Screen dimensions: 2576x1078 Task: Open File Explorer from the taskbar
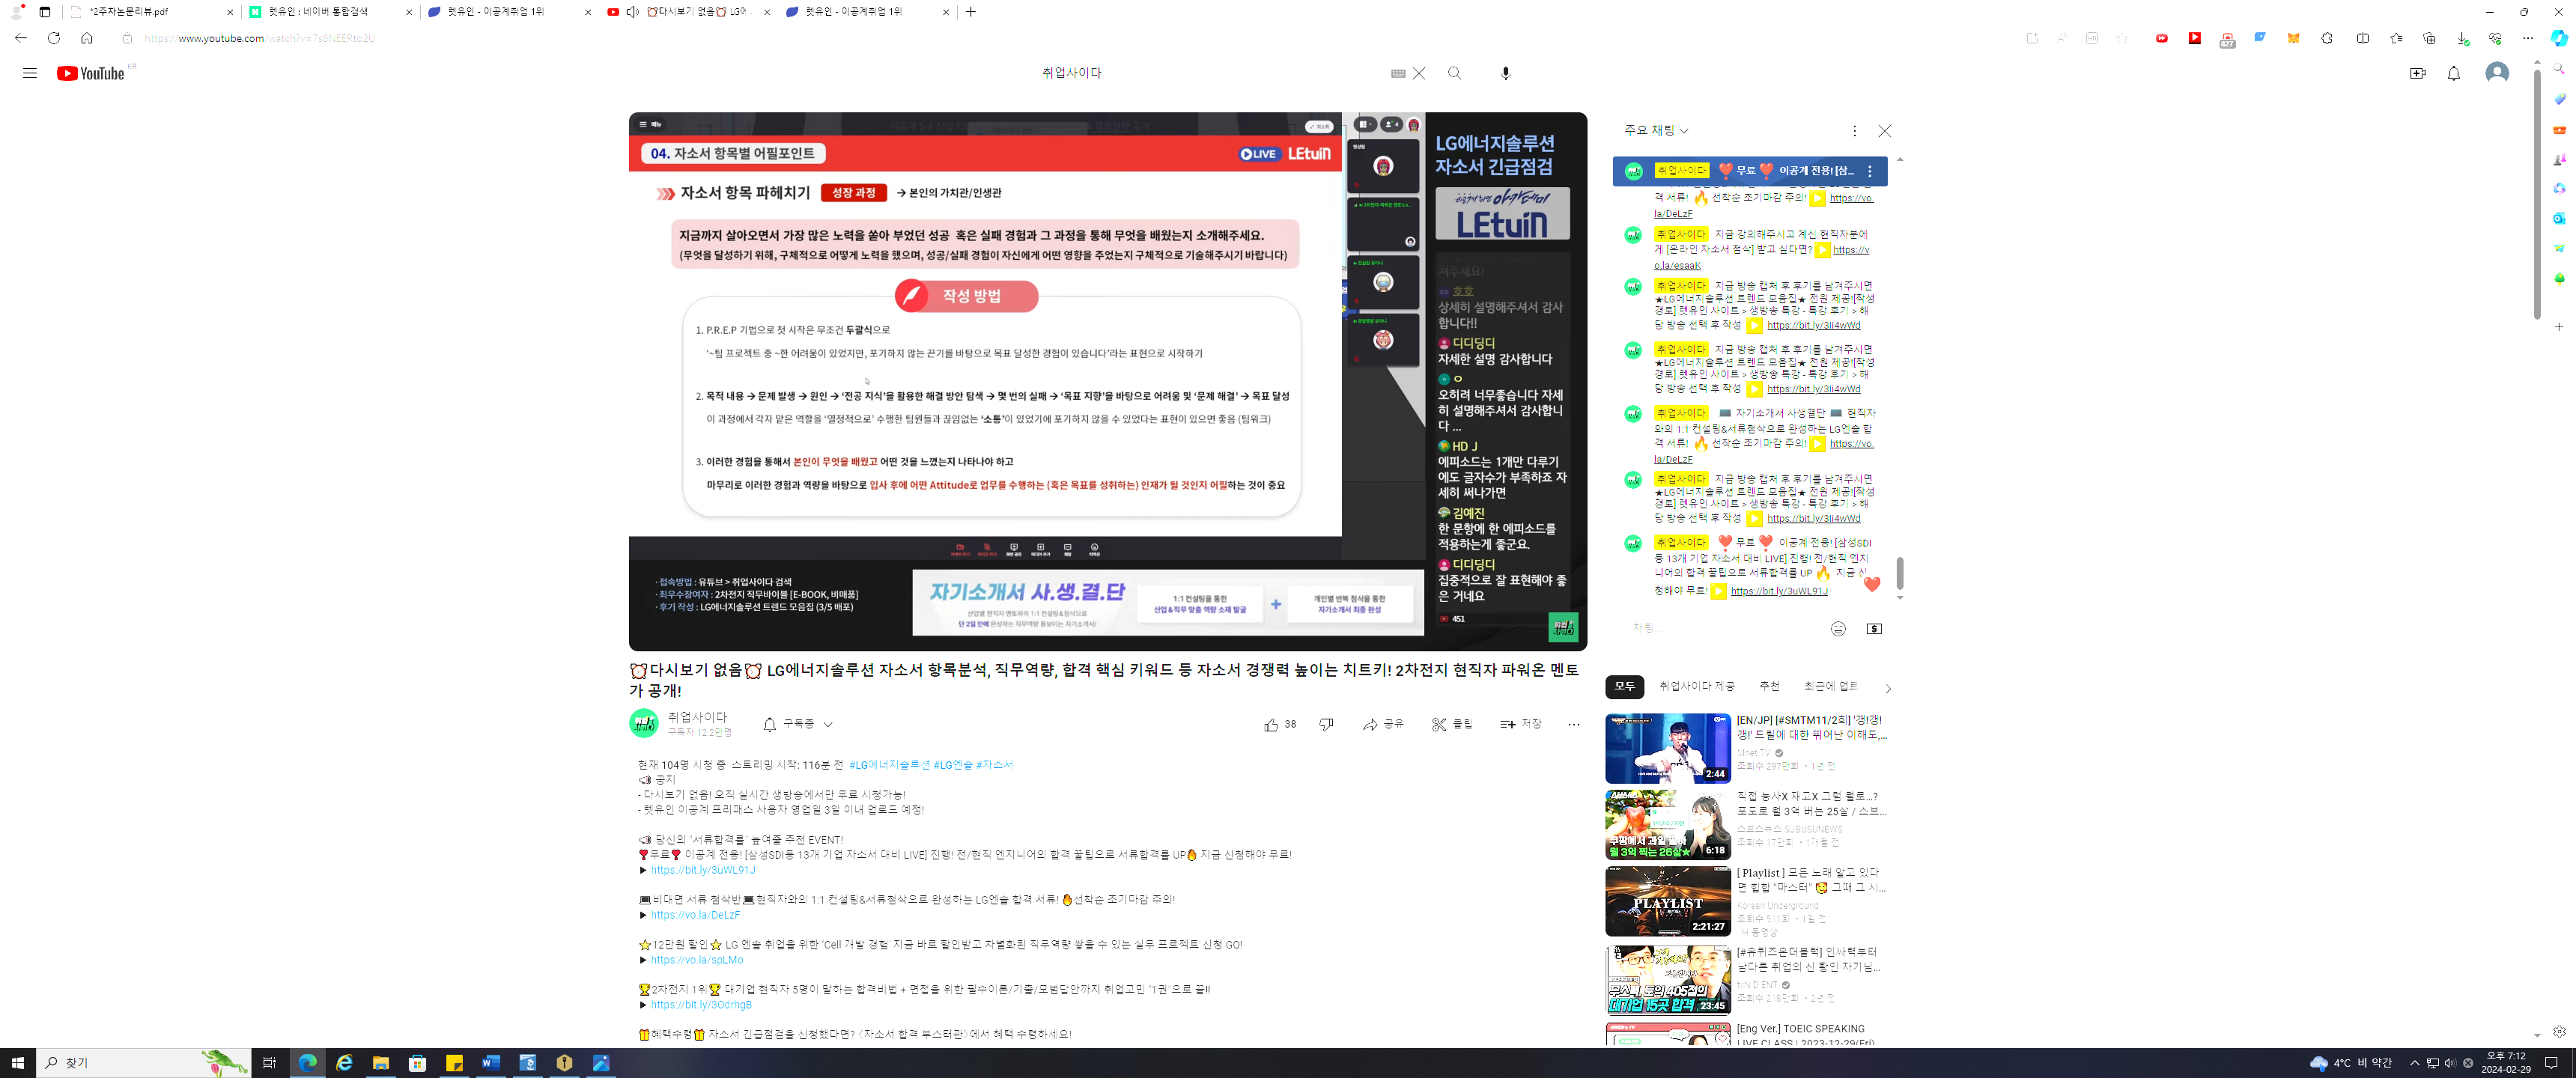pyautogui.click(x=380, y=1063)
